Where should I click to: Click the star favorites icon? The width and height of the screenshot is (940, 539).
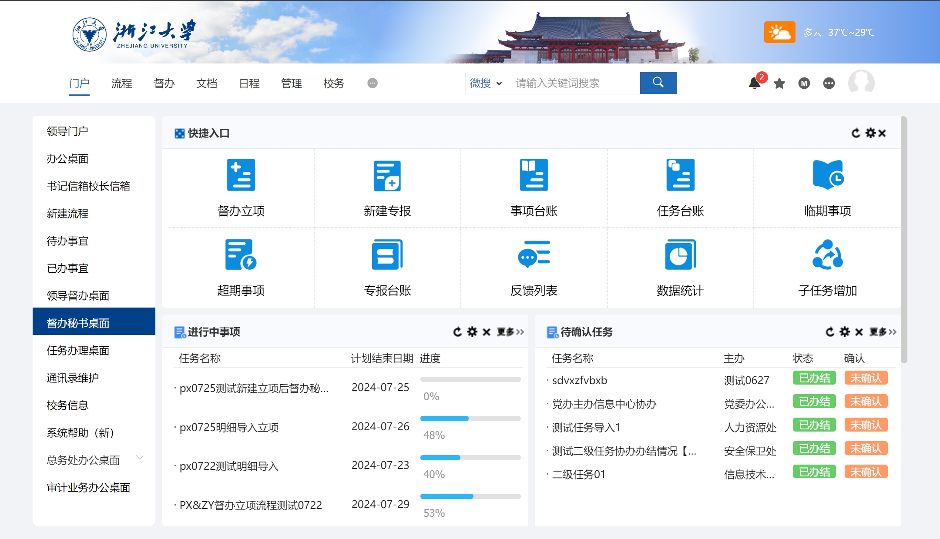[x=779, y=83]
